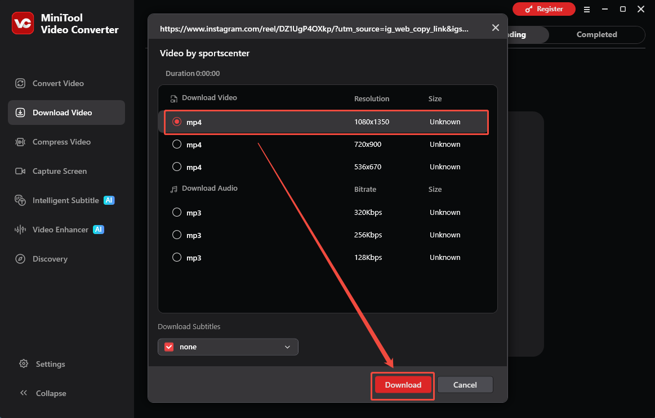
Task: Click the Bitrate column header
Action: pyautogui.click(x=365, y=190)
